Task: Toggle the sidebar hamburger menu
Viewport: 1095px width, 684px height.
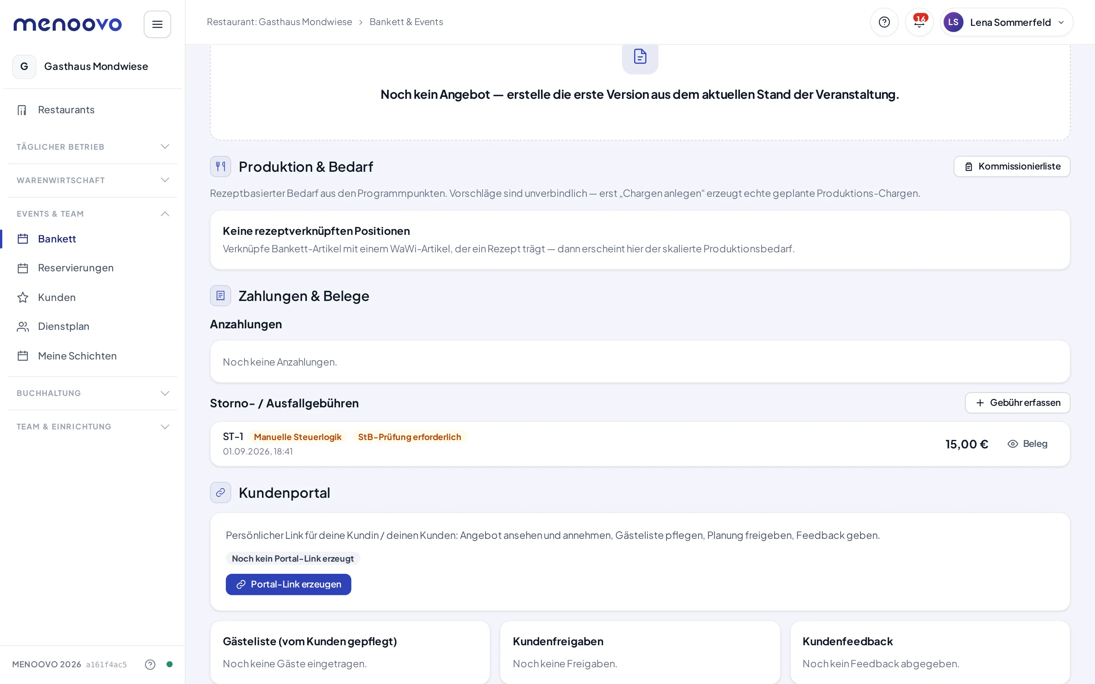Action: (157, 24)
